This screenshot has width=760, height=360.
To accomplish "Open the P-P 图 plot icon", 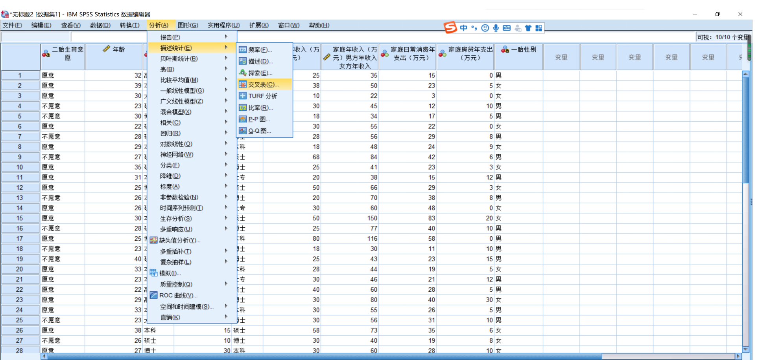I will click(243, 119).
